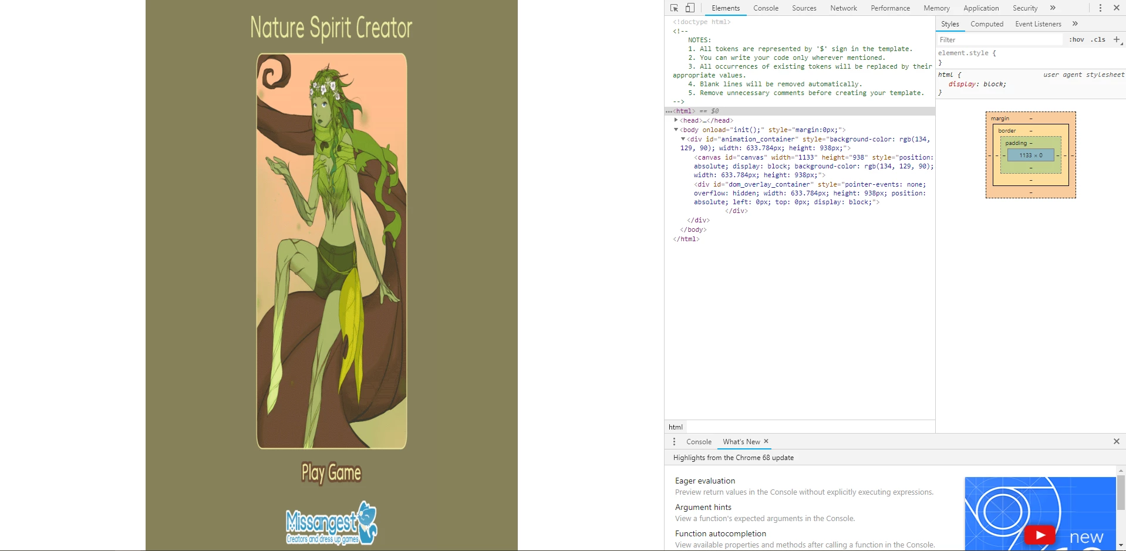
Task: Click the box model content size 1133 × 0
Action: [x=1031, y=156]
